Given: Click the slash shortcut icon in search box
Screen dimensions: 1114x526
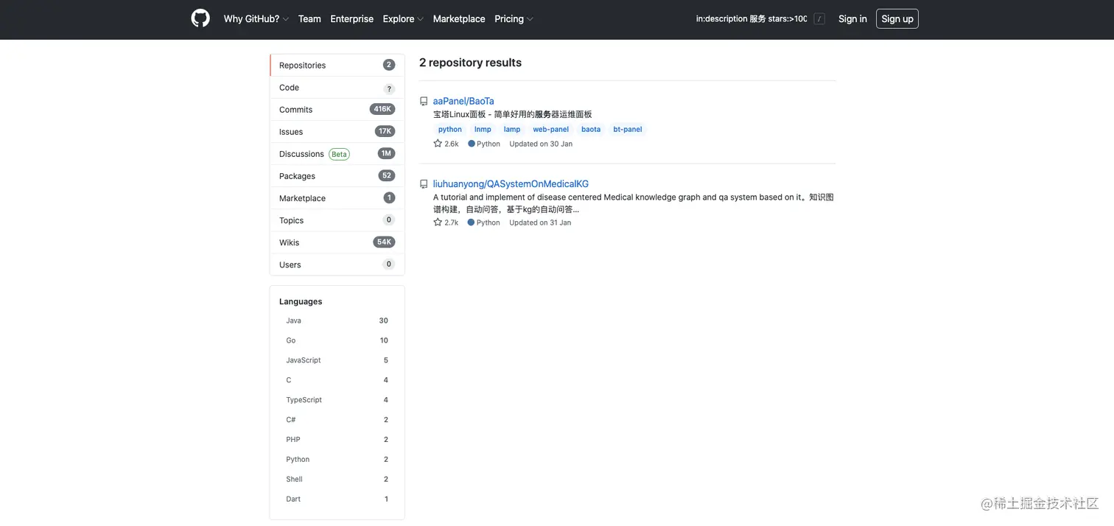Looking at the screenshot, I should click(x=819, y=19).
